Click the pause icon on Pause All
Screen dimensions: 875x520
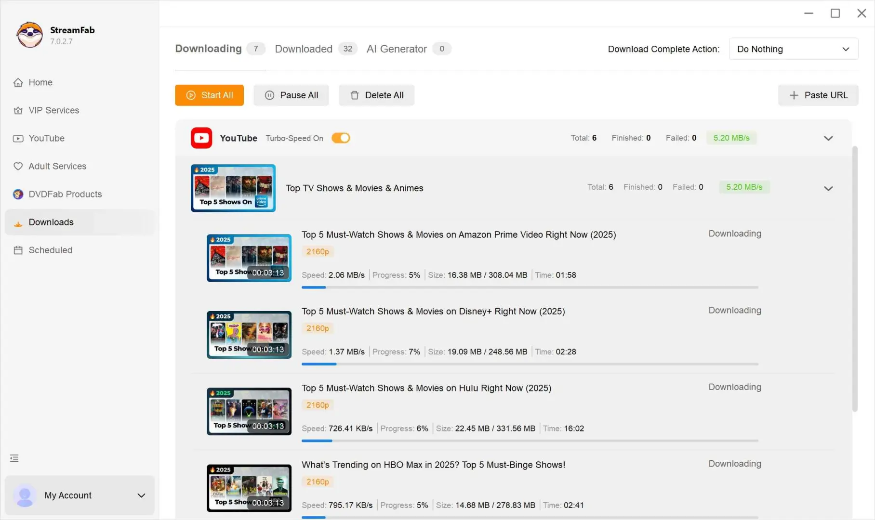(x=270, y=95)
